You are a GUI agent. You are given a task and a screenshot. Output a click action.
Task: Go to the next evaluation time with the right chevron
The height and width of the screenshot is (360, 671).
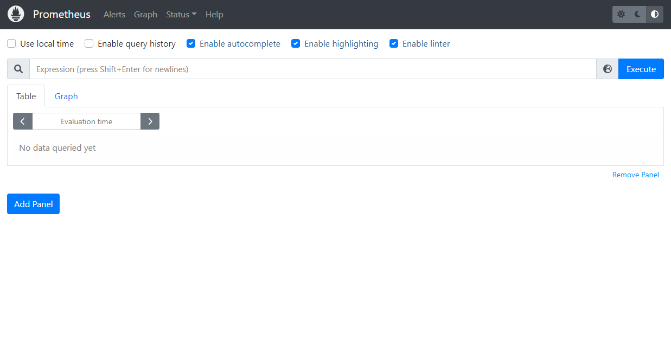pyautogui.click(x=150, y=121)
